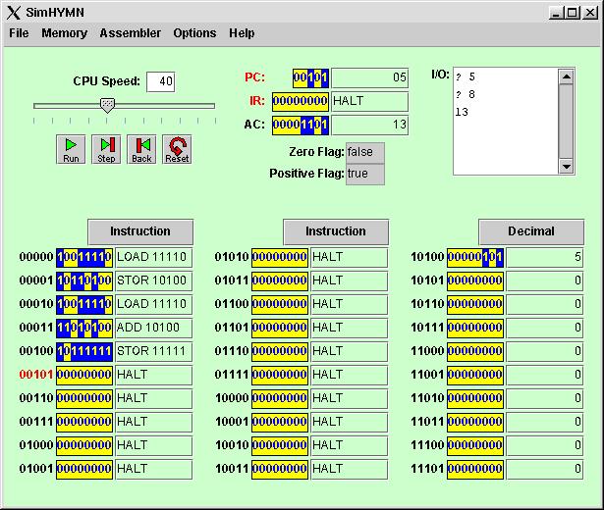The image size is (604, 510).
Task: Click binary bits at address 00100
Action: [84, 351]
